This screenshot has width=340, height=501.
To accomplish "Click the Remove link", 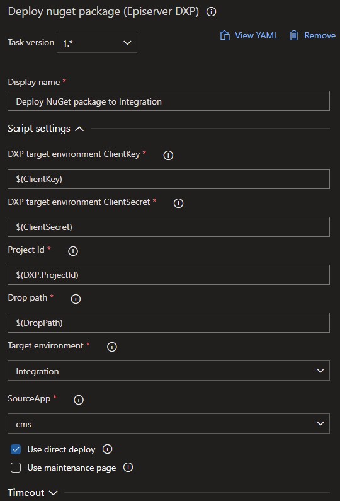I will [x=320, y=35].
